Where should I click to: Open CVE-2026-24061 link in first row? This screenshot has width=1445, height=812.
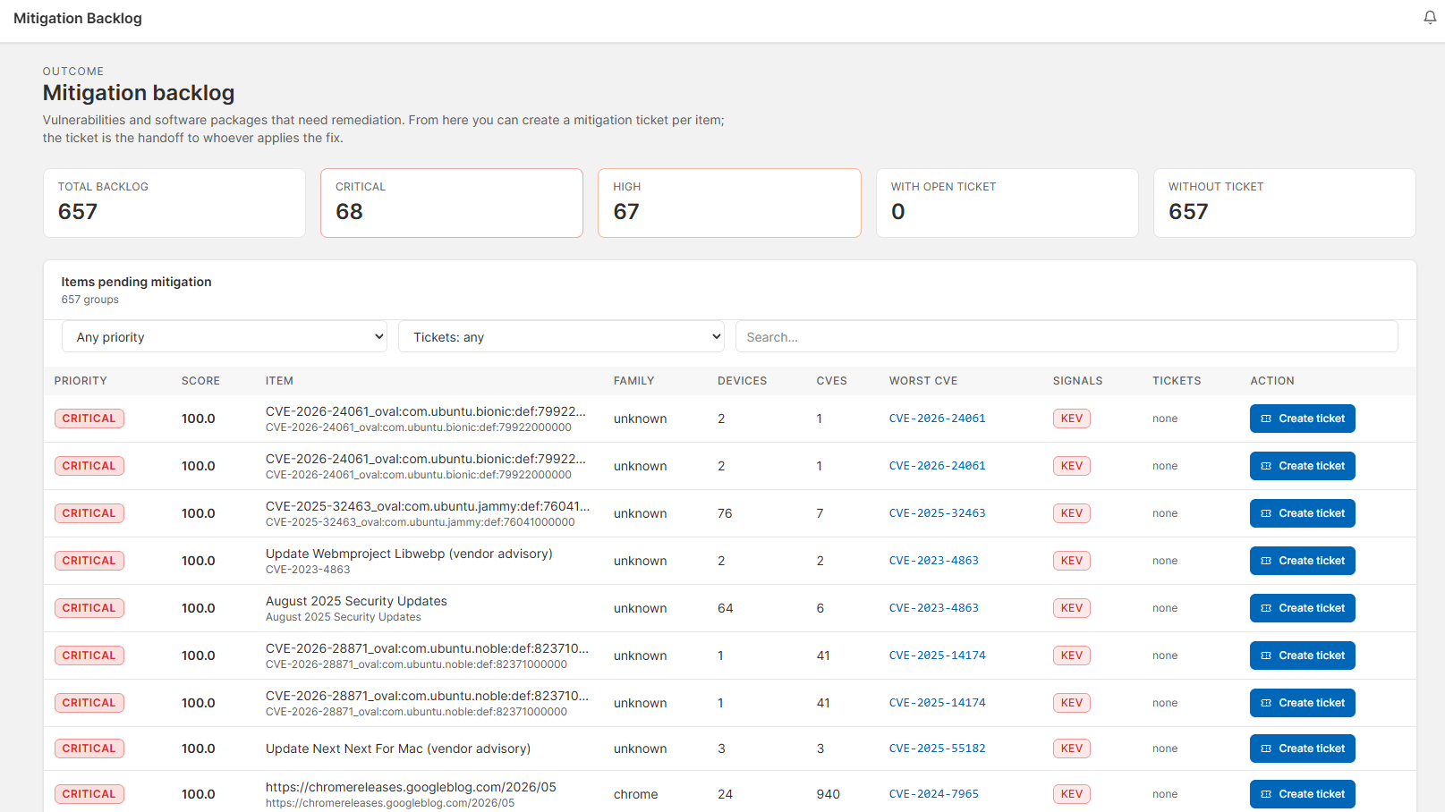tap(937, 419)
